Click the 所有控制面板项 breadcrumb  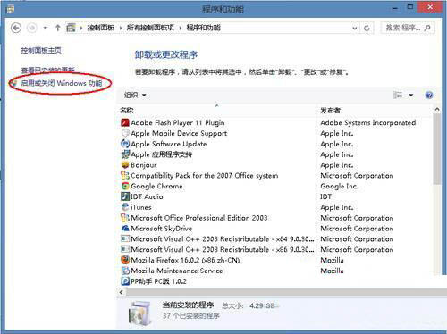click(x=150, y=28)
